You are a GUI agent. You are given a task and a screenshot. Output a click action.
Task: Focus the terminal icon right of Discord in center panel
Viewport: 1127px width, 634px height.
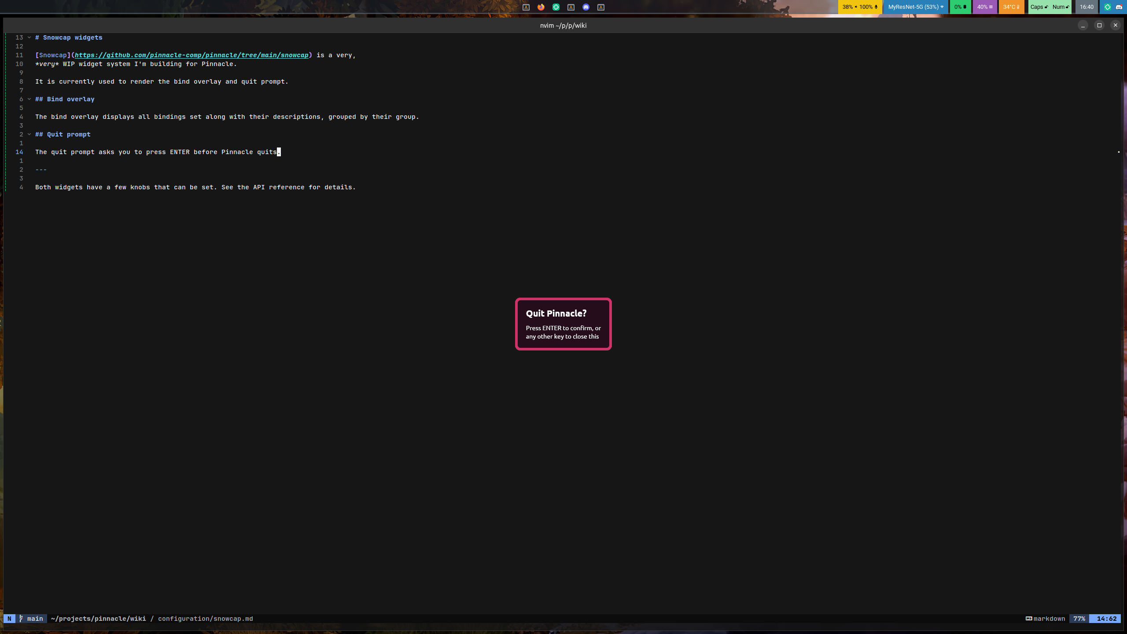click(601, 7)
